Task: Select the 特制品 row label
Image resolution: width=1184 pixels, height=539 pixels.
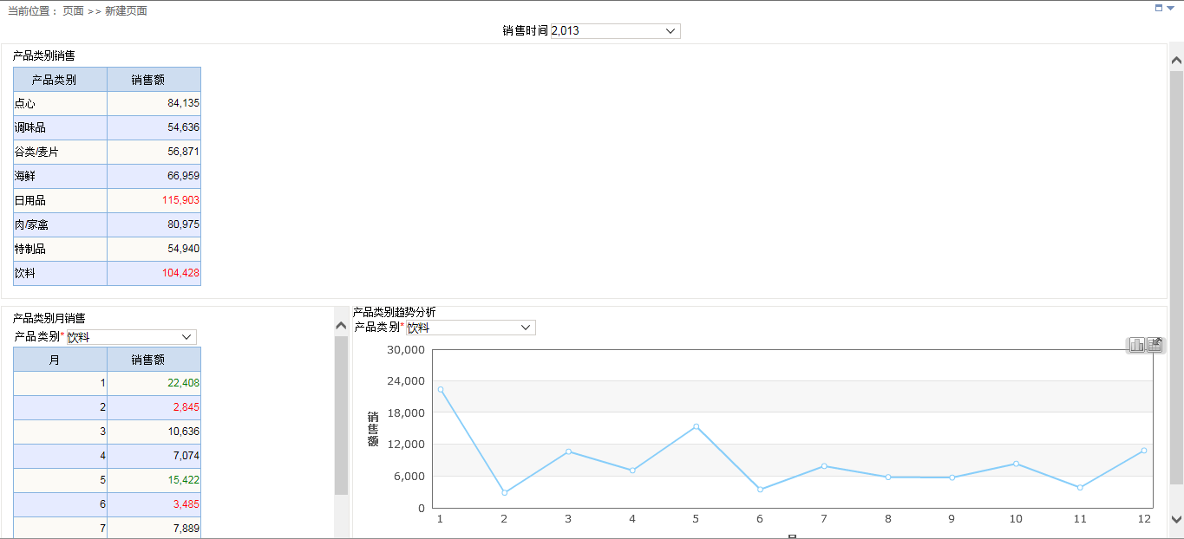Action: click(29, 249)
